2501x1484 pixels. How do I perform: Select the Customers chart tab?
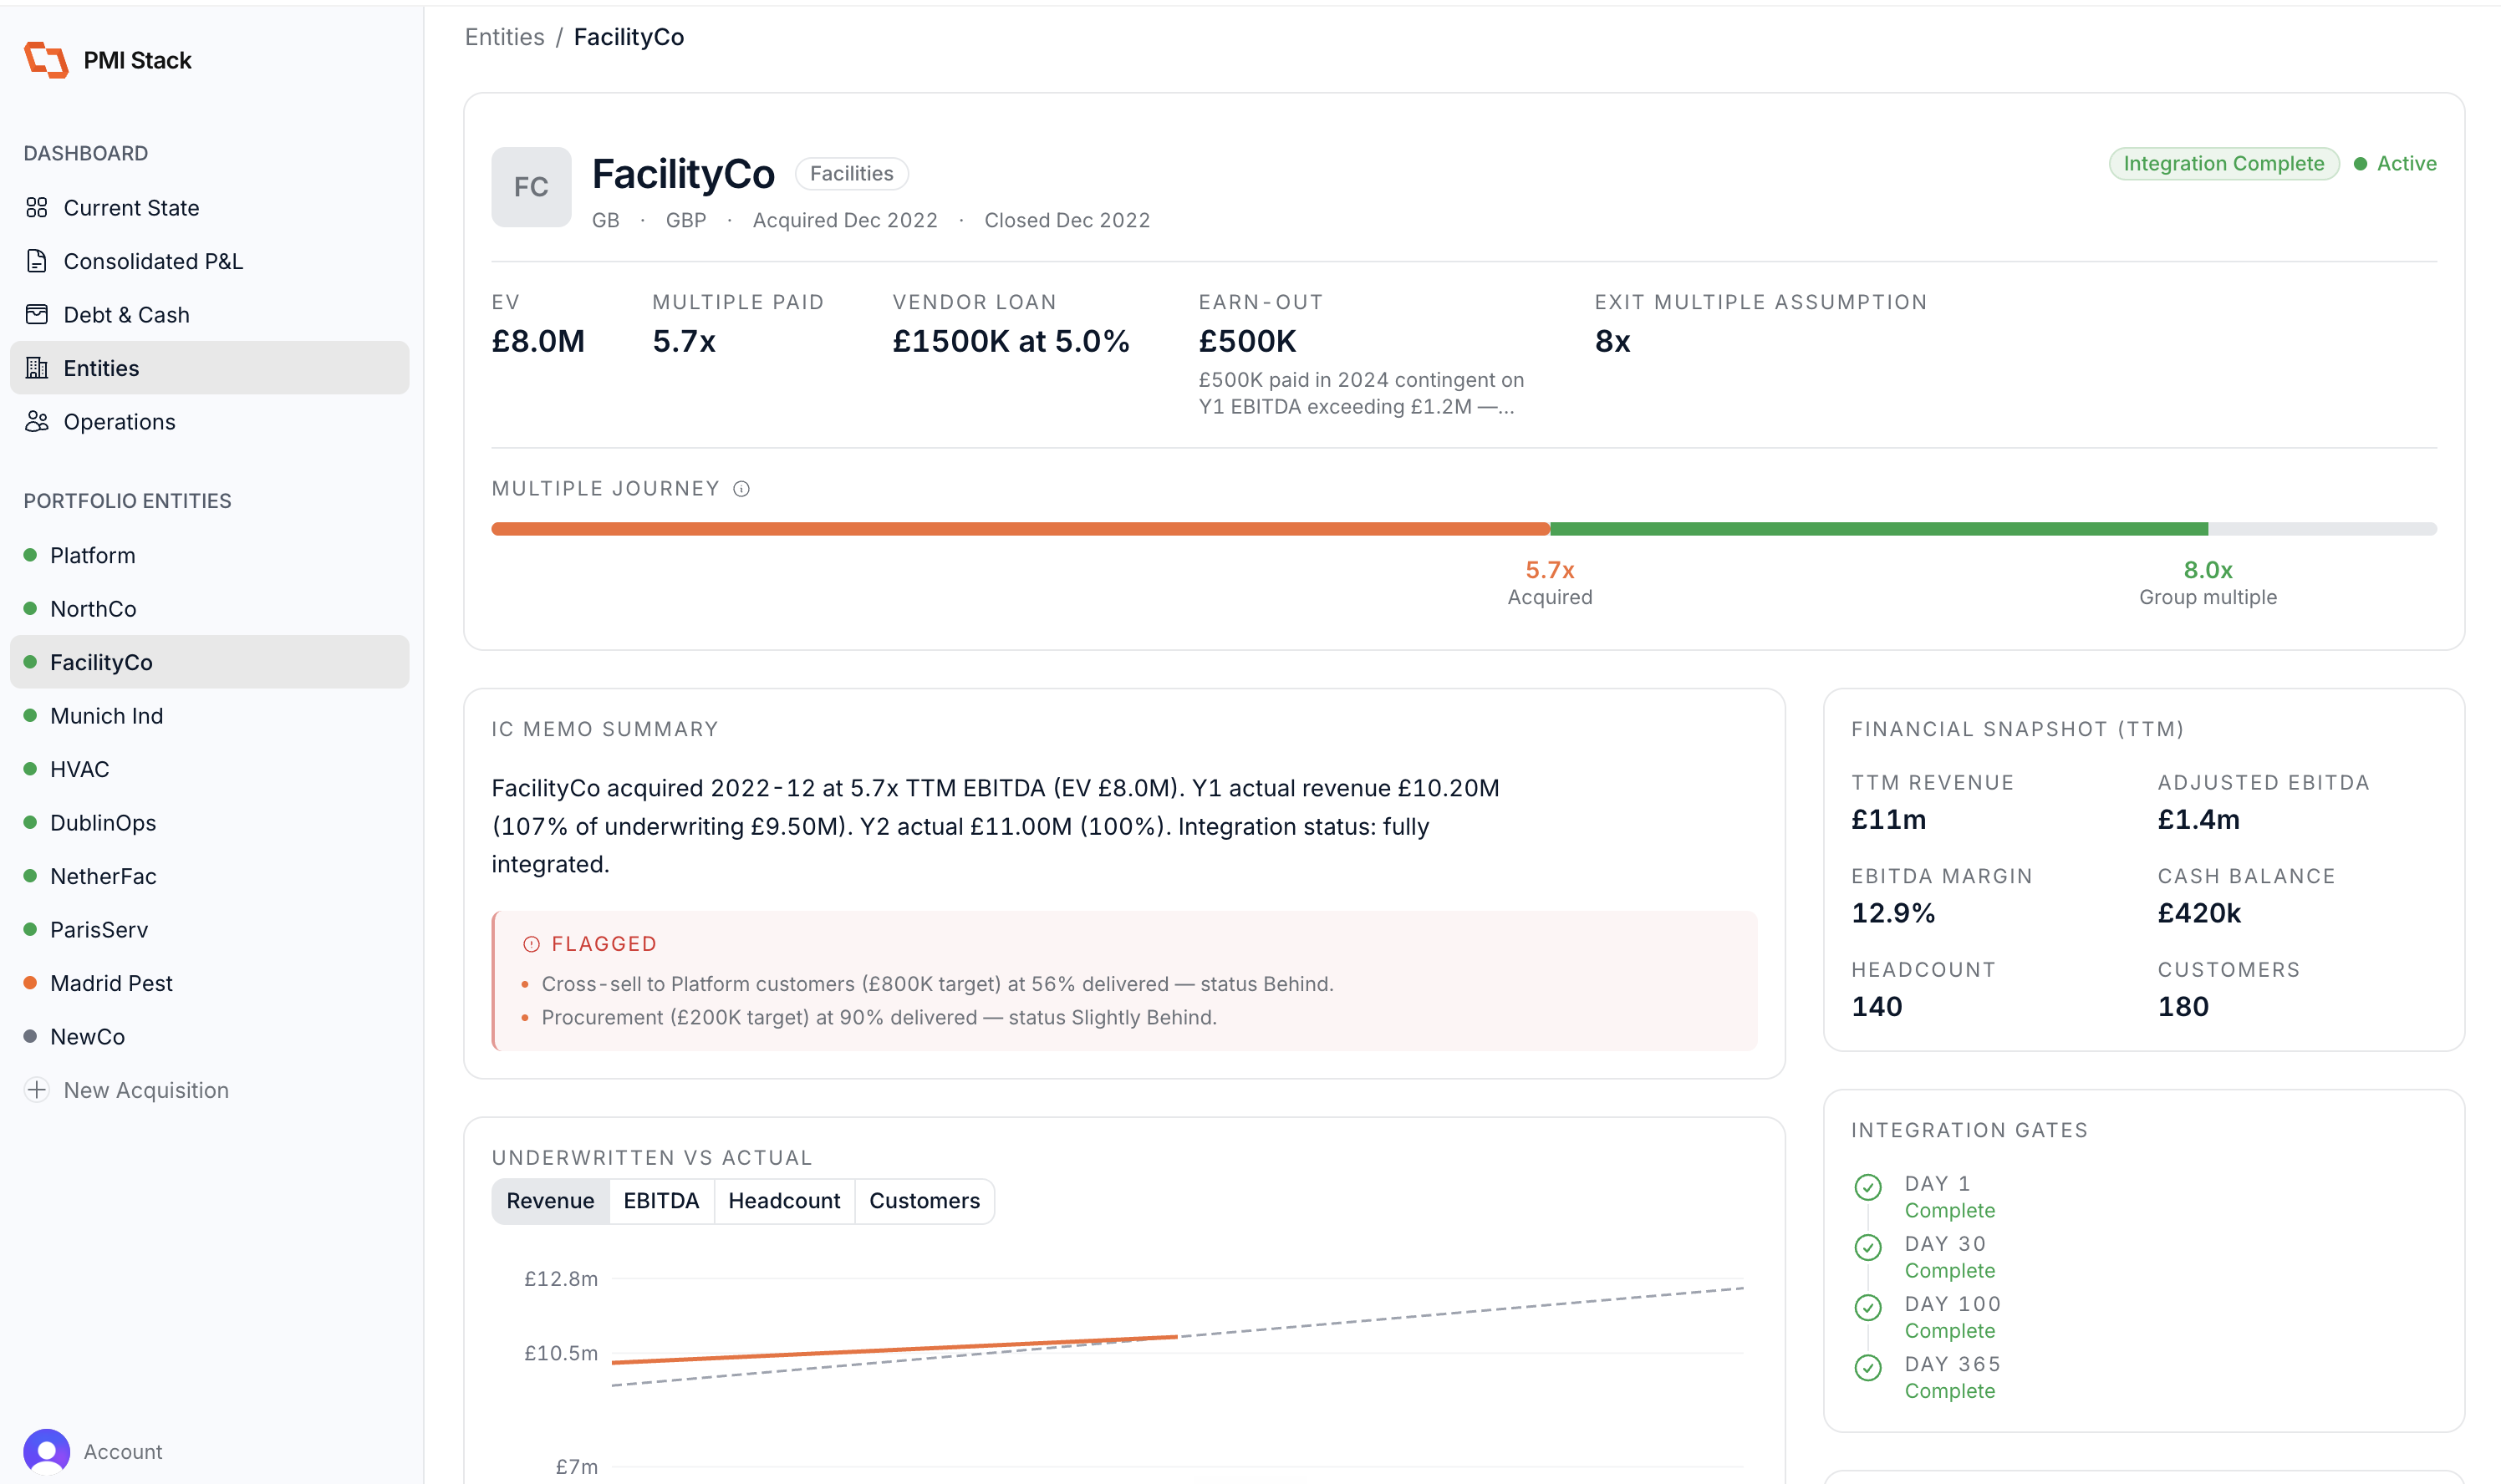click(x=925, y=1200)
